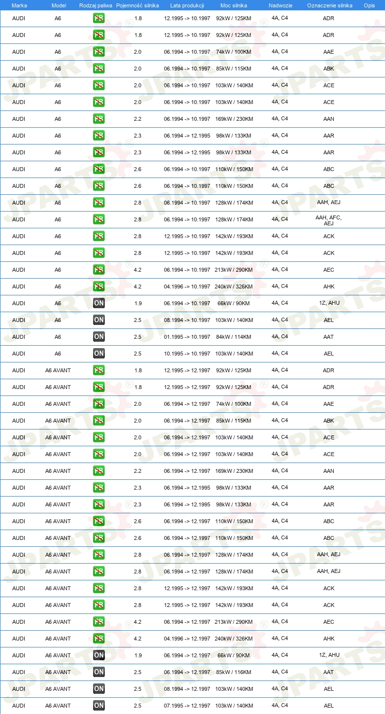This screenshot has width=385, height=714.
Task: Select '85kW / 115KM' in the A6 AVANT row
Action: pyautogui.click(x=234, y=421)
